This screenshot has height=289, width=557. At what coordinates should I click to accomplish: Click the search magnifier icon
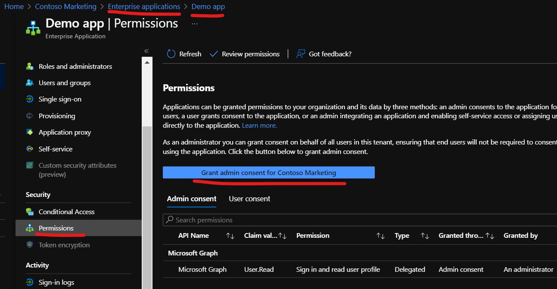tap(170, 220)
